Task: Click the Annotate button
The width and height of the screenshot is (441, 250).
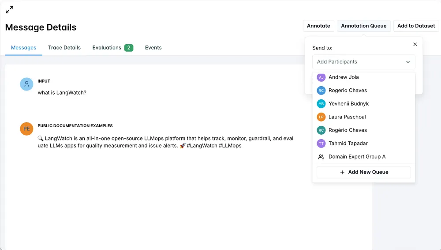Action: click(318, 26)
